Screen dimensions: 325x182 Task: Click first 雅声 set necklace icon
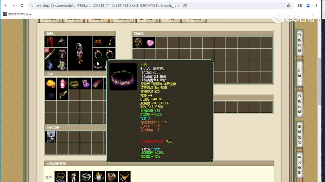(x=60, y=177)
